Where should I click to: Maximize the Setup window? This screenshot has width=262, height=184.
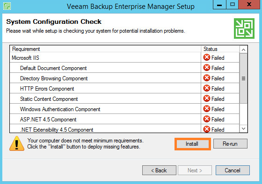(x=233, y=5)
